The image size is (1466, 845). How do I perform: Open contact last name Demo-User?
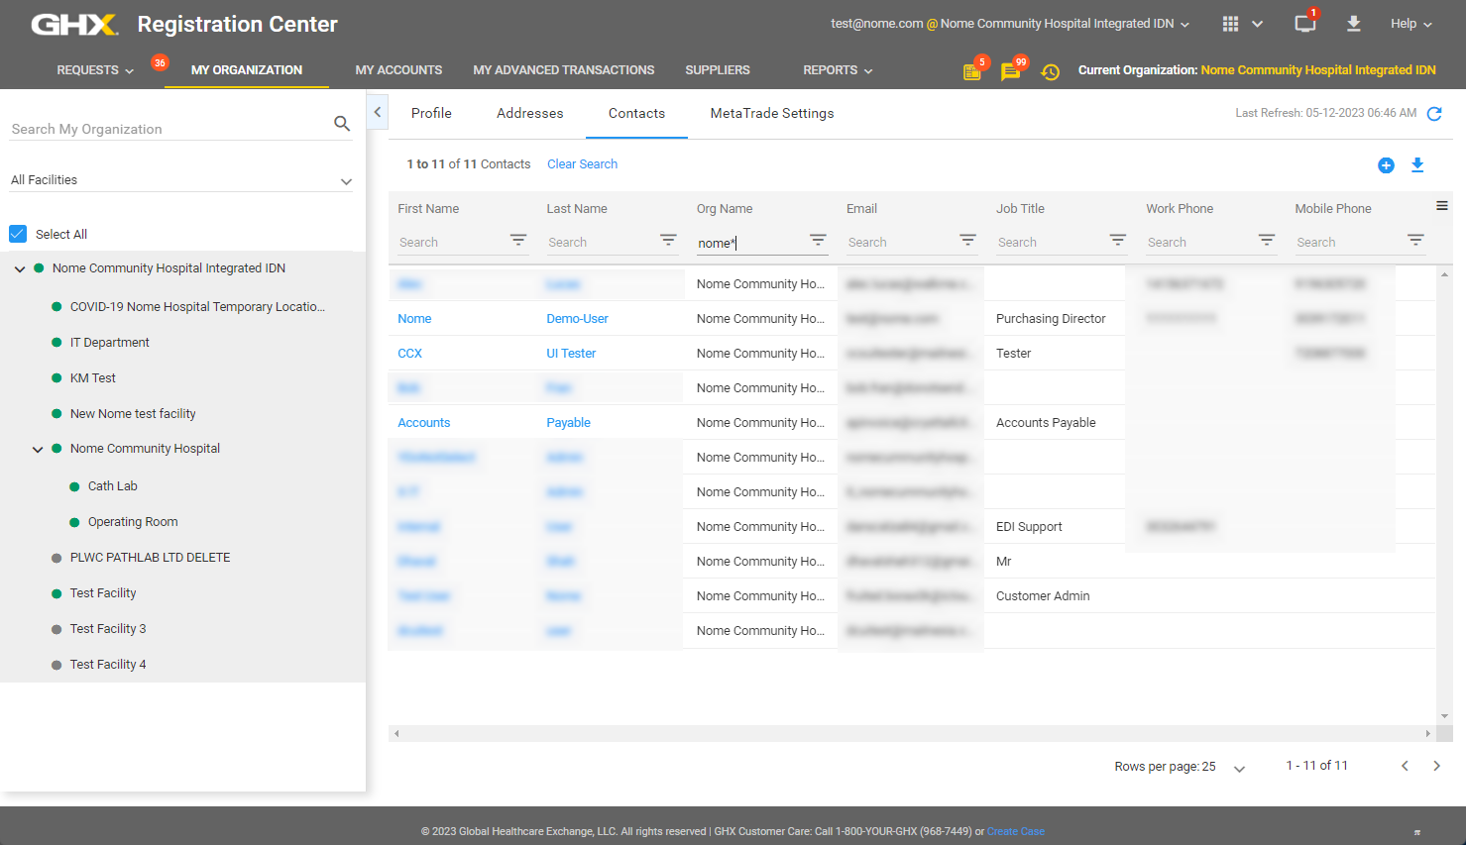pyautogui.click(x=577, y=319)
